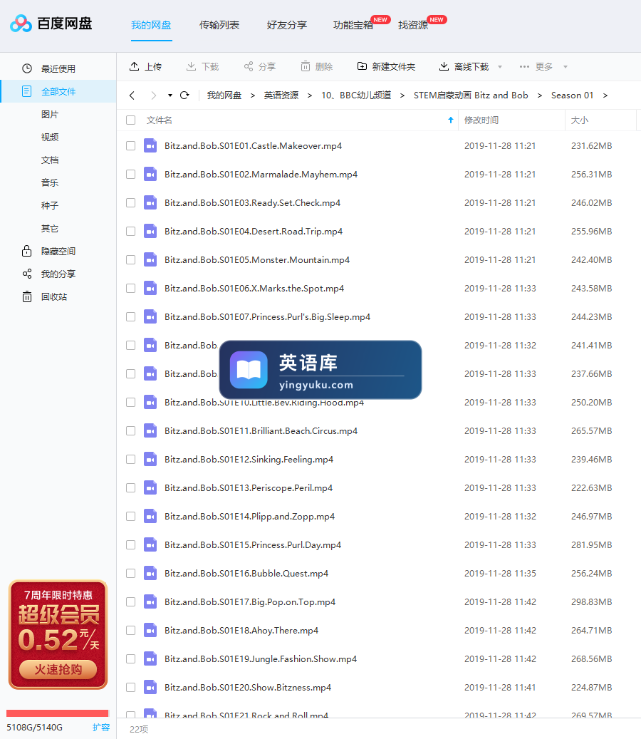Click video icon of S01E01 Castle Makeover

150,145
